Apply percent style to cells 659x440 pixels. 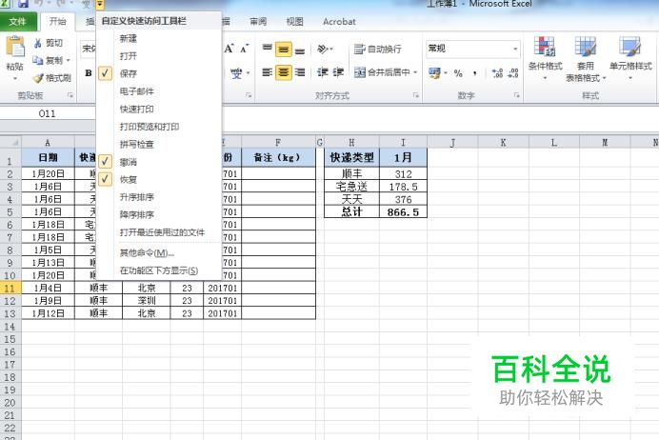pos(458,73)
